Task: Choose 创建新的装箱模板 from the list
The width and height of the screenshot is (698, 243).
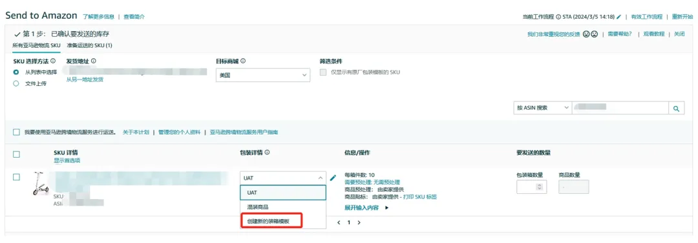Action: (x=271, y=221)
